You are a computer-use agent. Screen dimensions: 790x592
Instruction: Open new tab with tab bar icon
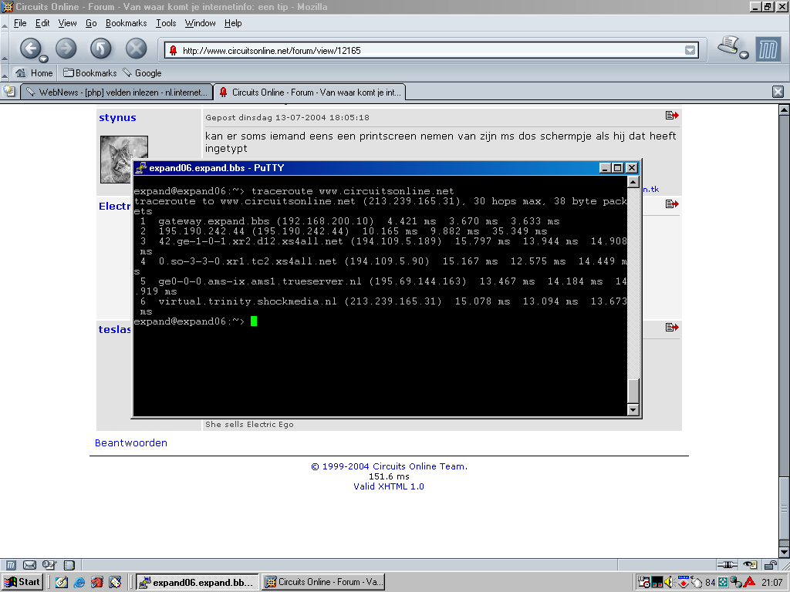pos(9,92)
